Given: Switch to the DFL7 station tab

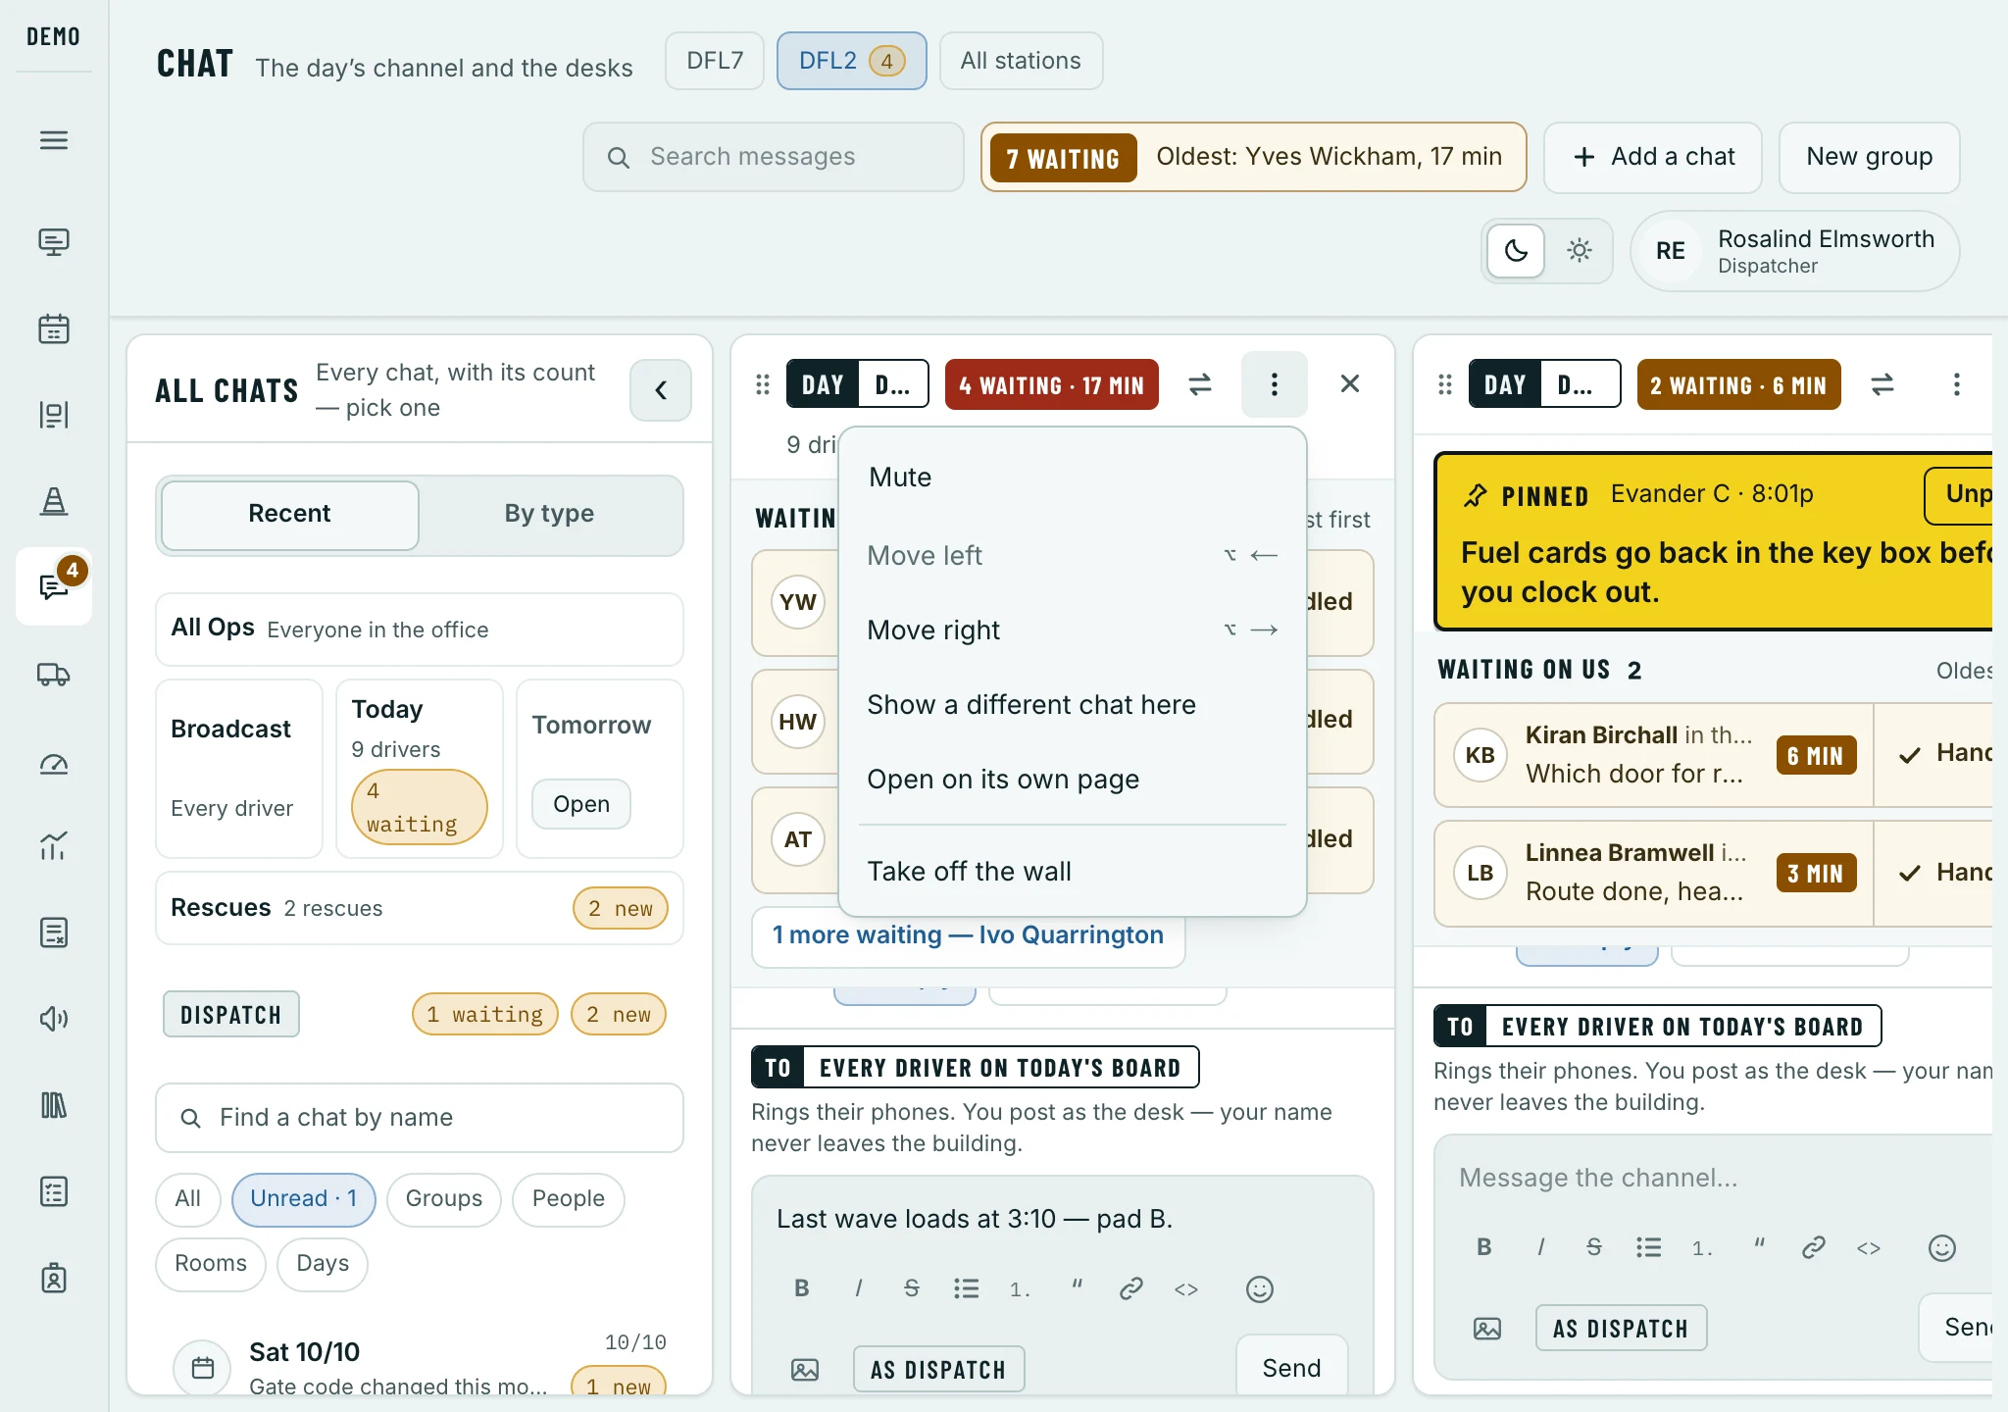Looking at the screenshot, I should pos(715,61).
